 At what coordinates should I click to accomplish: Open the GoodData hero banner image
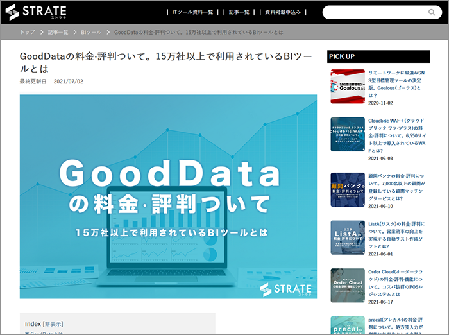[x=168, y=196]
